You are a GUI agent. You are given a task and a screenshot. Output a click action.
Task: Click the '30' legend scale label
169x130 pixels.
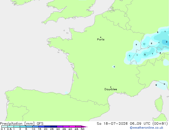coord(58,129)
